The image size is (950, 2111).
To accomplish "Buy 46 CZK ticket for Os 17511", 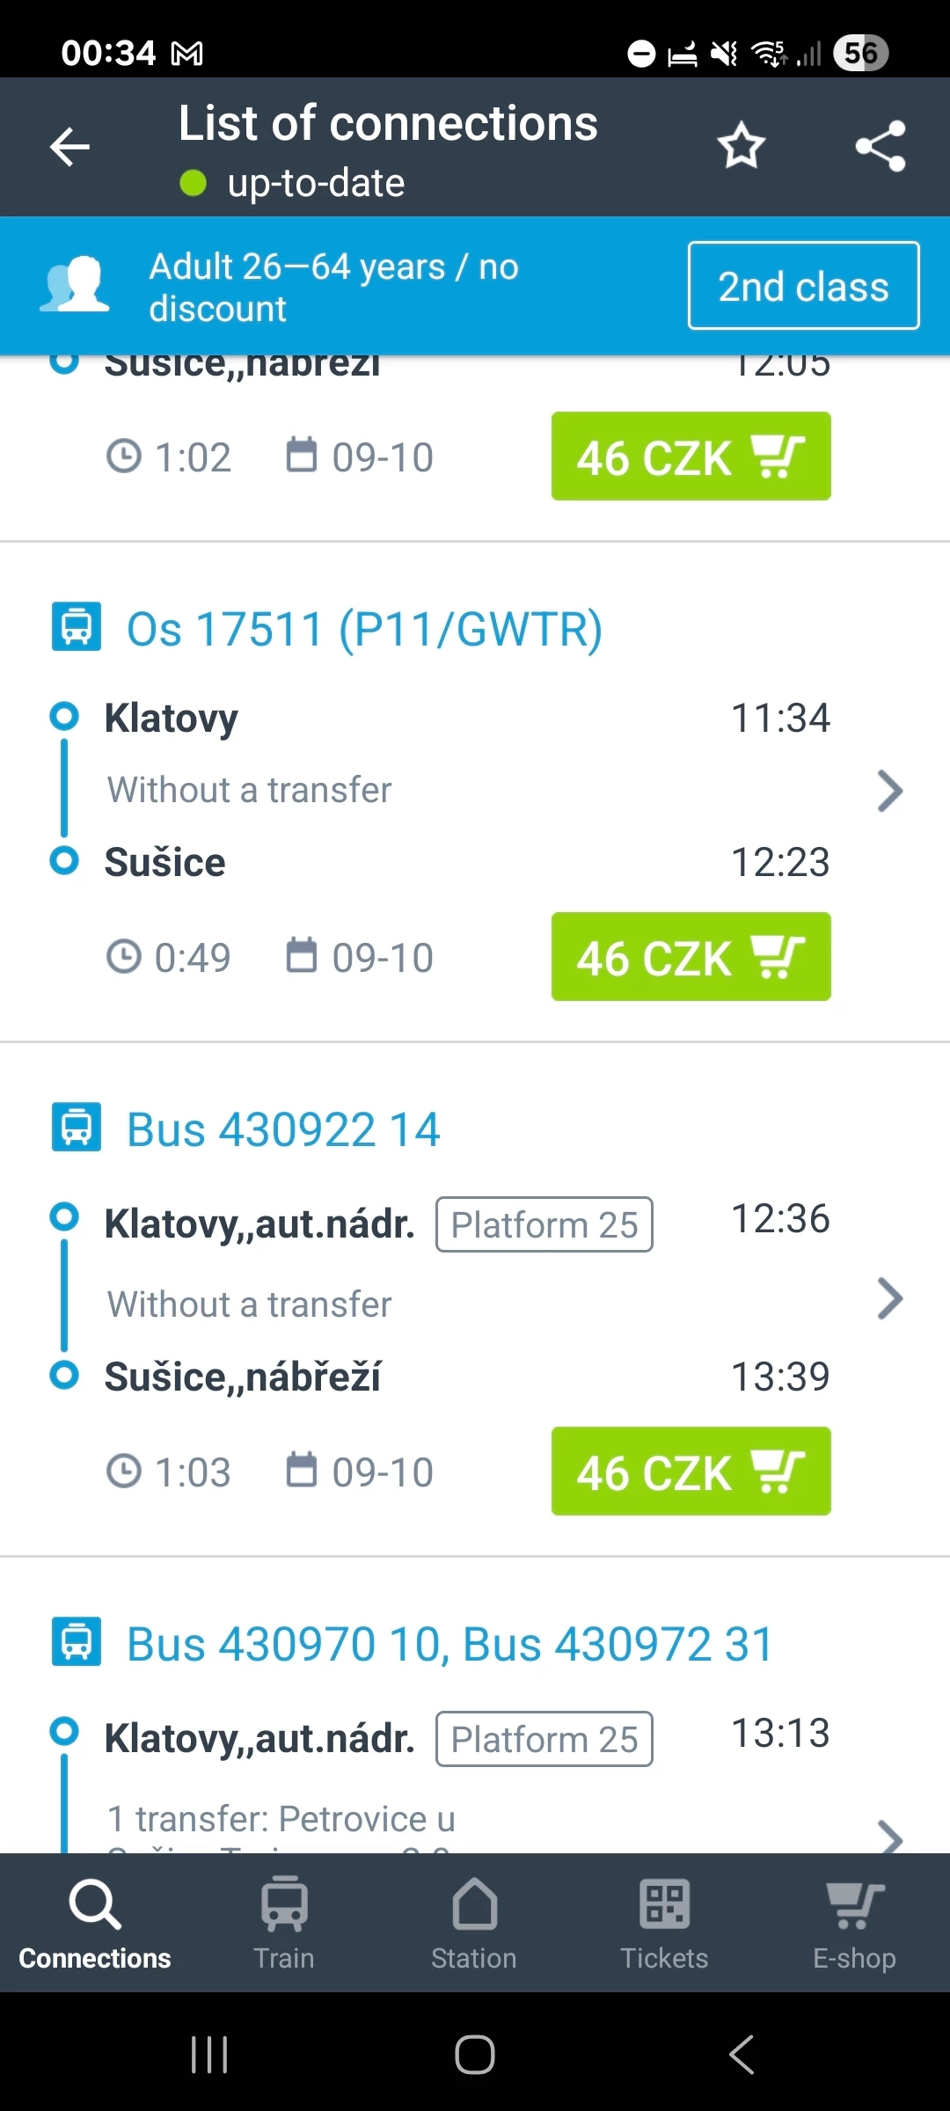I will click(x=691, y=957).
